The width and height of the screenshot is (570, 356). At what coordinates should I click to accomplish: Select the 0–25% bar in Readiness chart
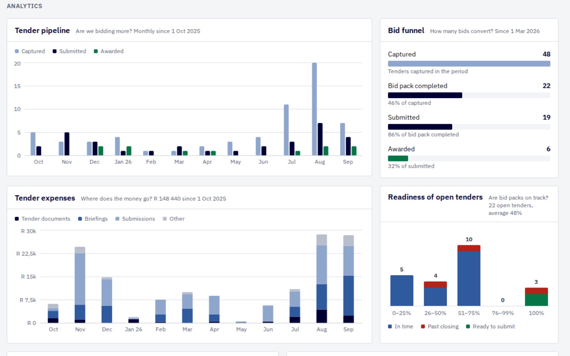click(x=402, y=291)
